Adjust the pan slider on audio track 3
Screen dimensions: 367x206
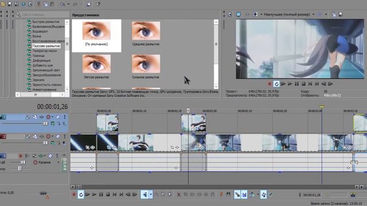click(x=19, y=168)
